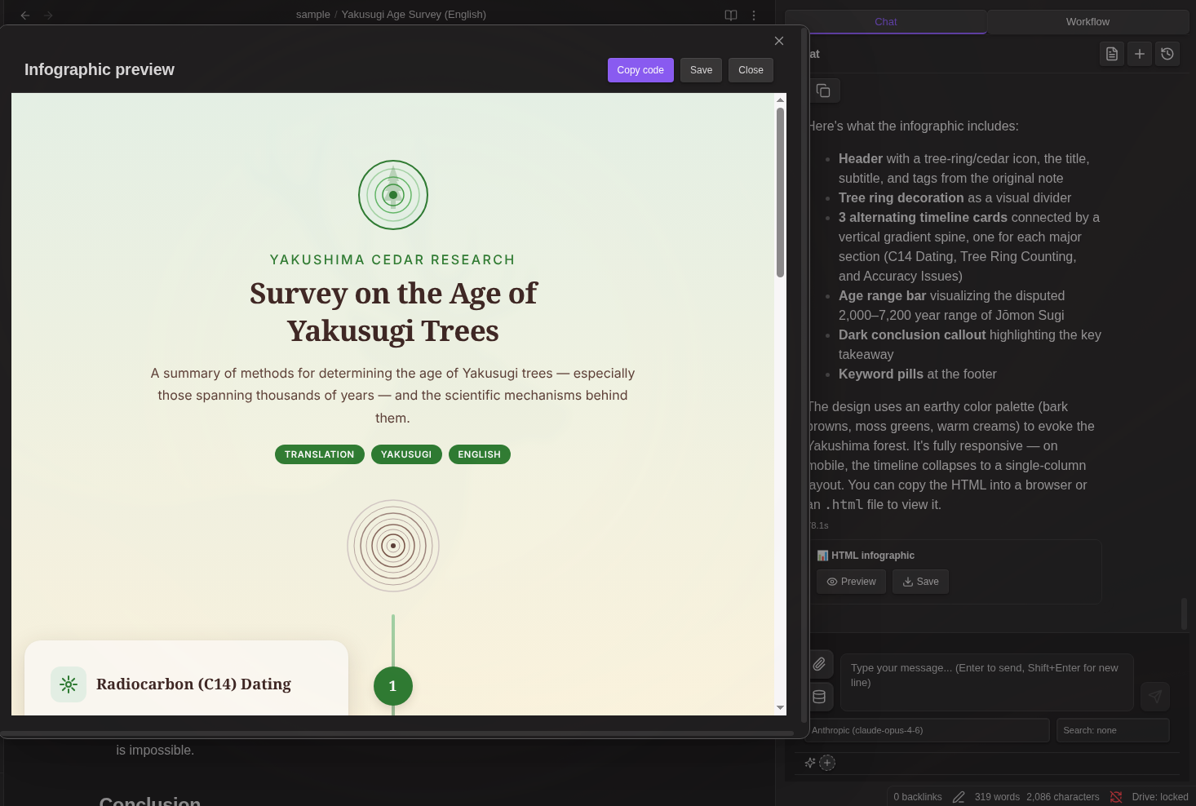Toggle reading view book icon

tap(731, 15)
